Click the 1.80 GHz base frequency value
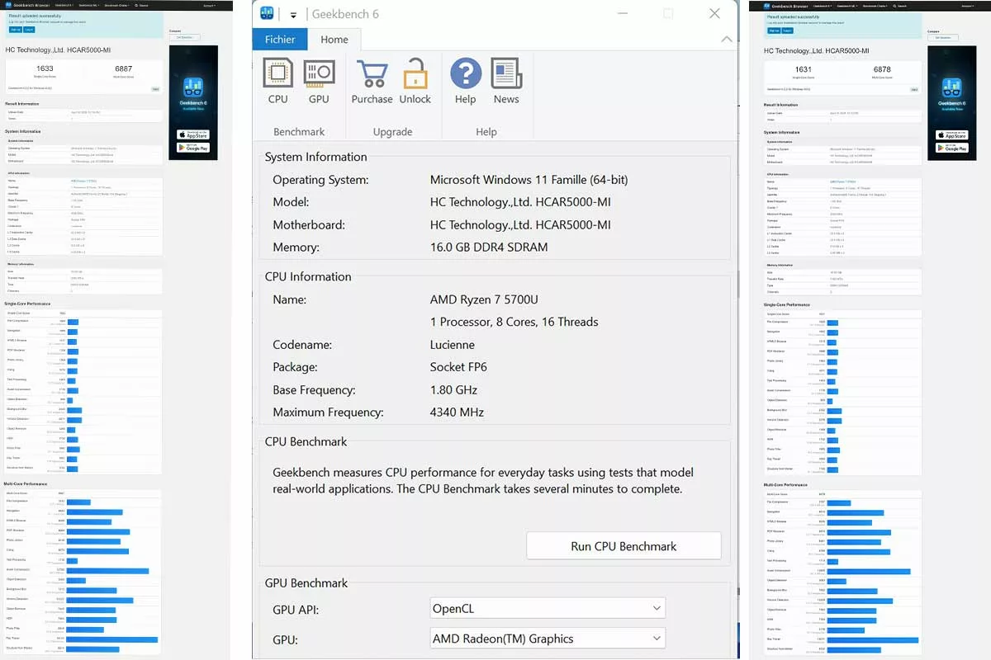This screenshot has height=660, width=991. coord(453,389)
